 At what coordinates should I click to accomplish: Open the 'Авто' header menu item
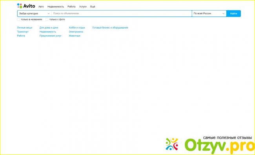pos(41,7)
